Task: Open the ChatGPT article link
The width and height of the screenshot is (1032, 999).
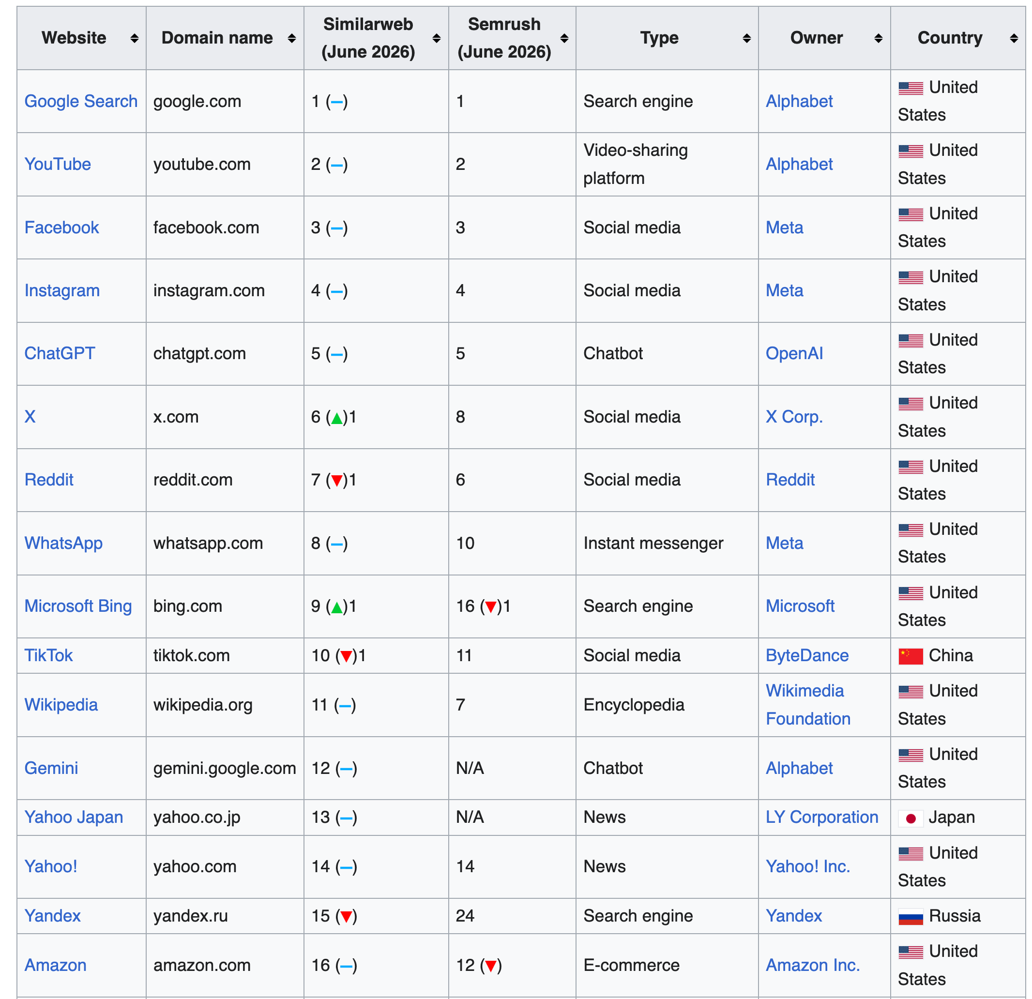Action: click(x=60, y=353)
